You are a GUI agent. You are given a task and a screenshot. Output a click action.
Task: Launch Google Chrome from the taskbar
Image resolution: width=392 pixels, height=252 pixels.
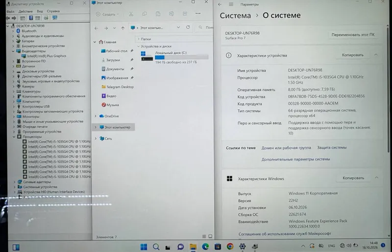230,247
